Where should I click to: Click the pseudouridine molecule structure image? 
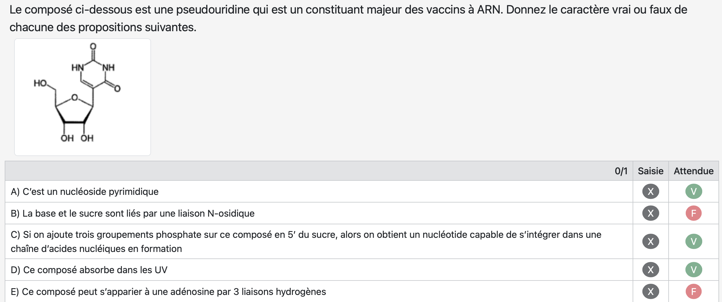tap(83, 97)
